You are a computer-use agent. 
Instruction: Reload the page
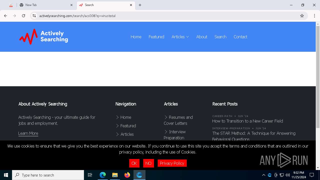[x=23, y=16]
